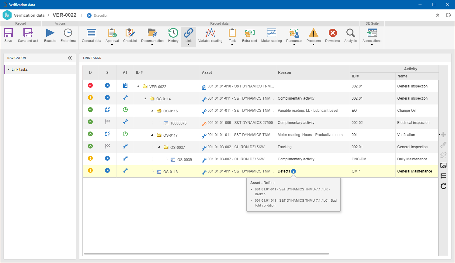Screen dimensions: 455x263
Task: Click the Save and exit icon
Action: coord(28,33)
